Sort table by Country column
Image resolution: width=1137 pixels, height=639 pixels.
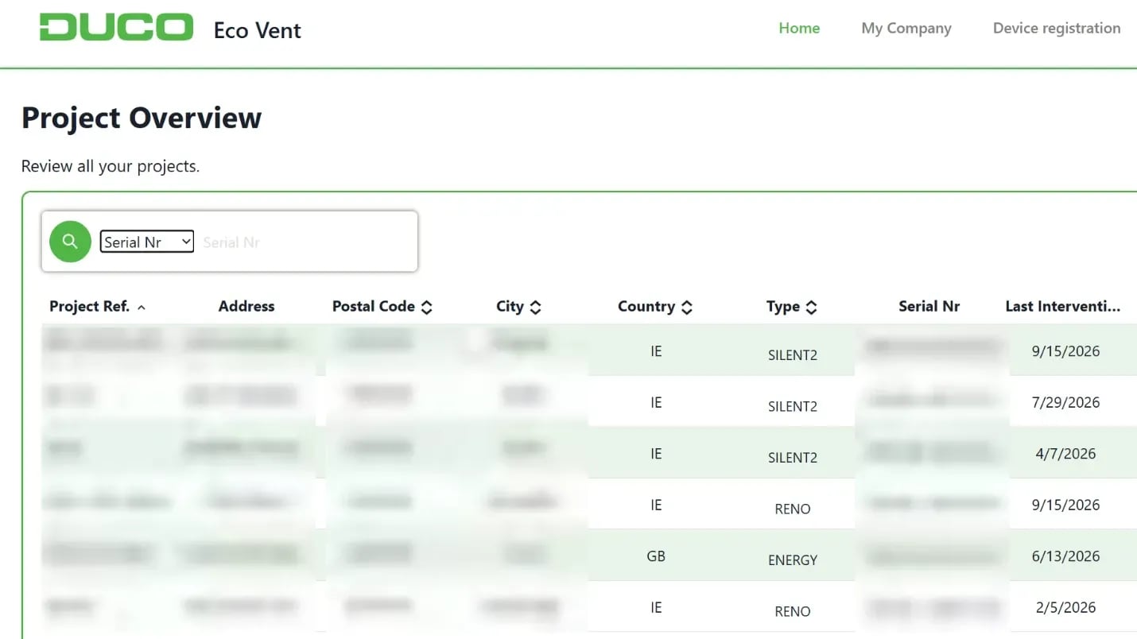[655, 306]
